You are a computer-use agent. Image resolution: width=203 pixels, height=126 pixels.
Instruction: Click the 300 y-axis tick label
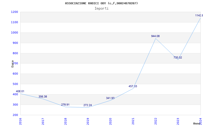(15, 105)
